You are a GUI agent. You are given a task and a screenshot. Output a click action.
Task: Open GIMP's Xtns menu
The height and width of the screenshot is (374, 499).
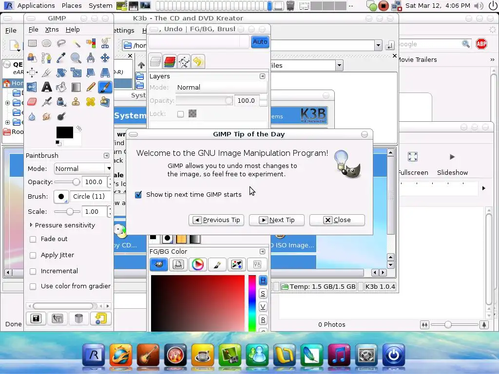(x=52, y=30)
